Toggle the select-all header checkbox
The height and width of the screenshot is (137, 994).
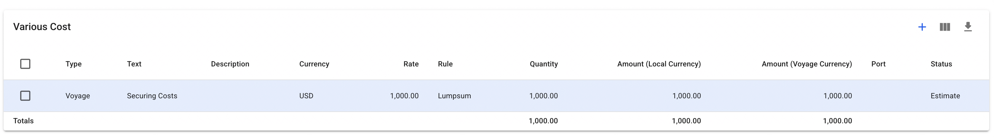pyautogui.click(x=25, y=64)
